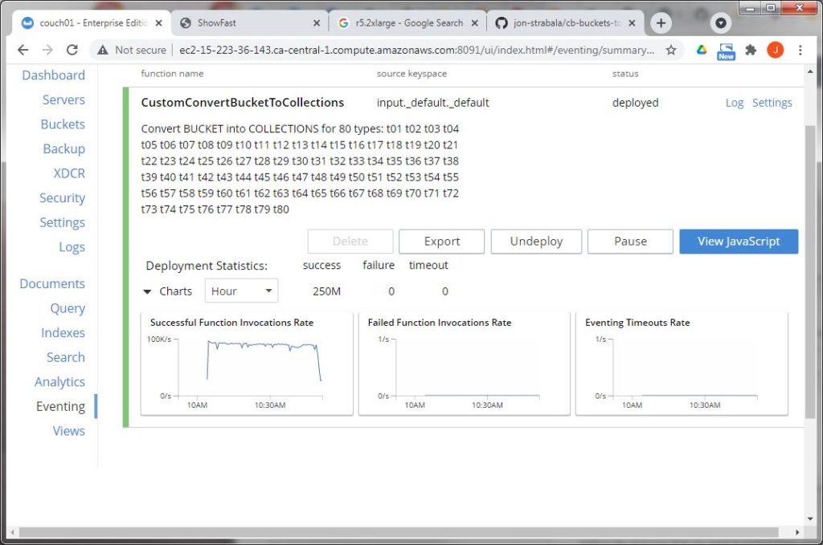This screenshot has width=823, height=545.
Task: Open the Google Drive browser extension
Action: click(x=702, y=50)
